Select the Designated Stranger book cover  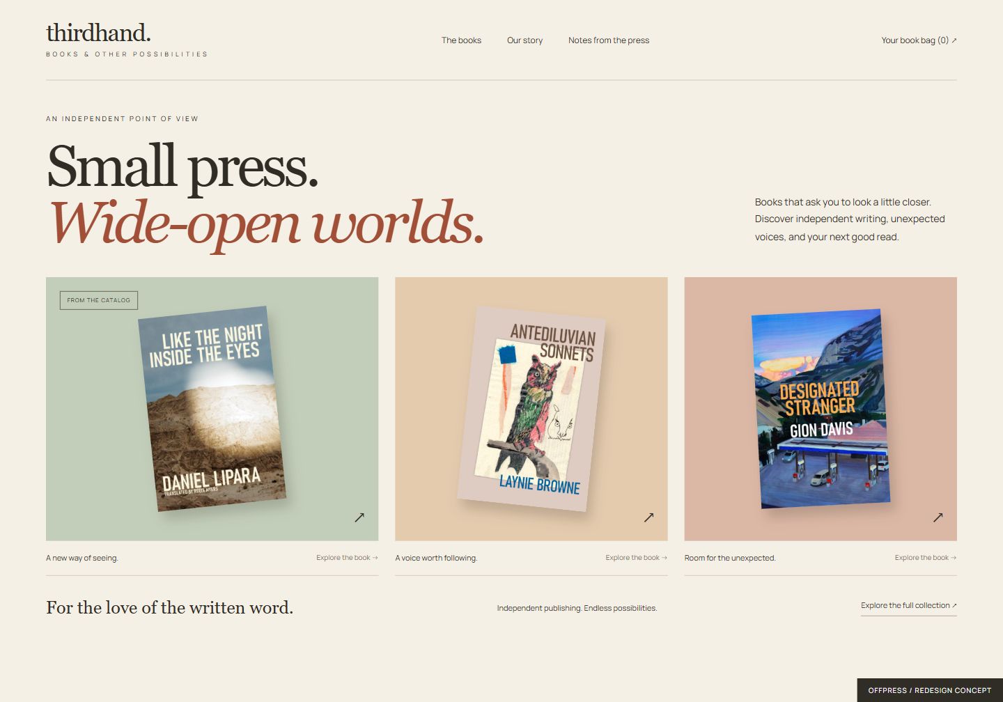point(821,409)
